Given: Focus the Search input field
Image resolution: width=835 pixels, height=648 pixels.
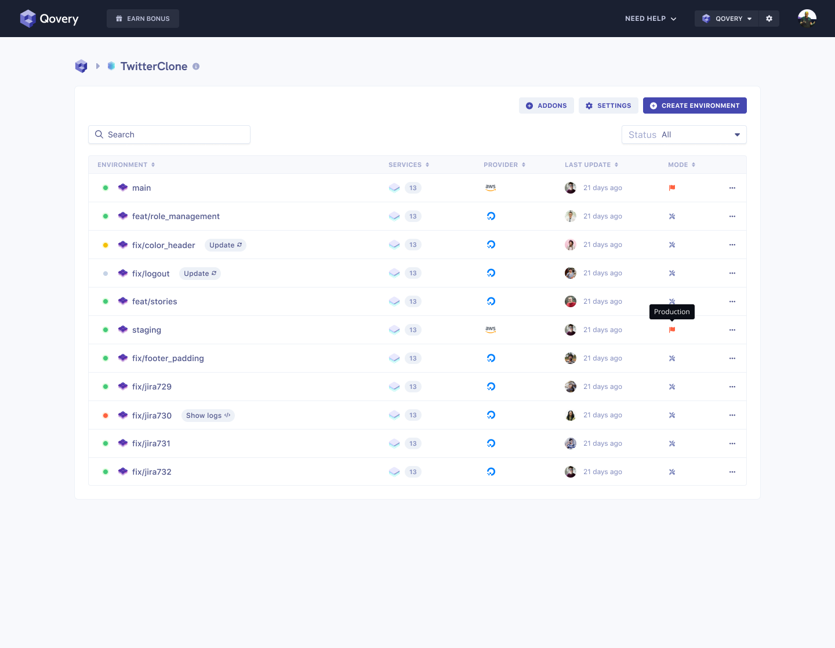Looking at the screenshot, I should tap(169, 134).
